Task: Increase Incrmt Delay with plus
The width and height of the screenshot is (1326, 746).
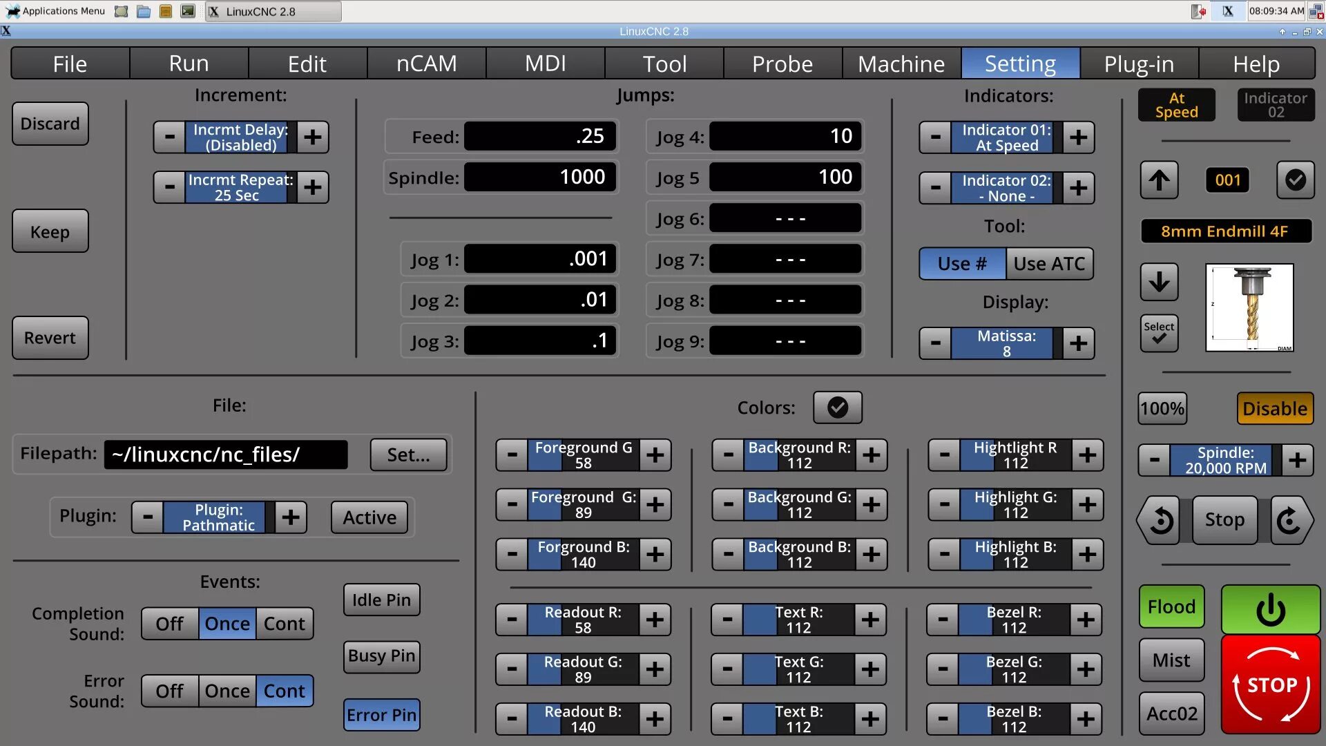Action: (313, 137)
